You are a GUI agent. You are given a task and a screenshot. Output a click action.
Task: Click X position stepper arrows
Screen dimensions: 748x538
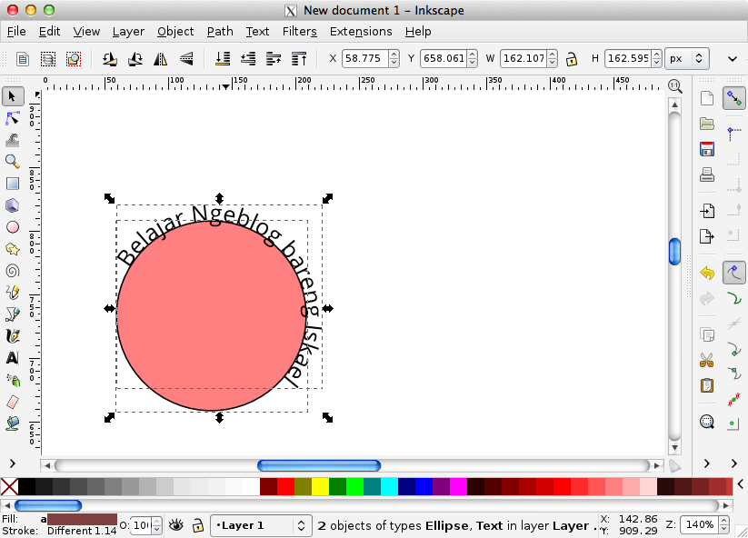[394, 59]
